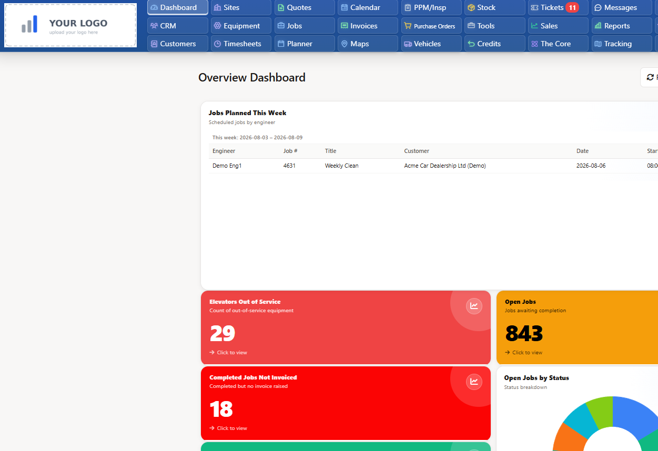
Task: Go to Customers page
Action: click(x=178, y=44)
